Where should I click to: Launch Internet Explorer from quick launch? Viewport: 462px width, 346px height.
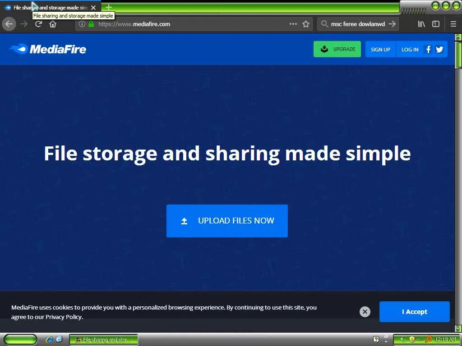click(49, 340)
